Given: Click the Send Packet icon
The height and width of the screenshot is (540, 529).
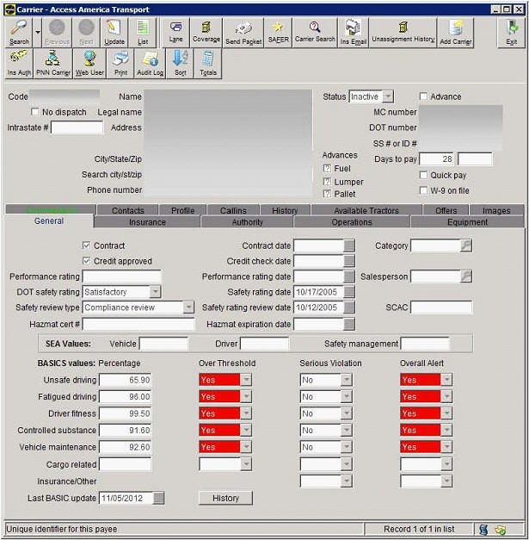Looking at the screenshot, I should 243,32.
